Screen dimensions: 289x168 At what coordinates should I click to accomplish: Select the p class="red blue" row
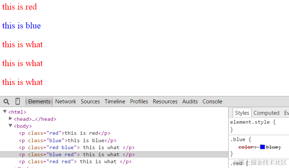point(77,147)
